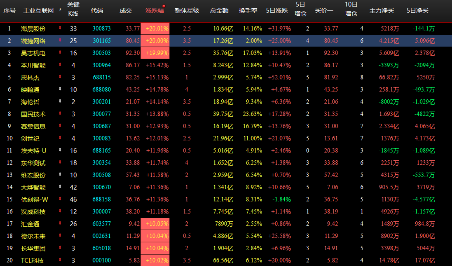This screenshot has width=452, height=266.
Task: Click stock code 300687
Action: [x=102, y=126]
